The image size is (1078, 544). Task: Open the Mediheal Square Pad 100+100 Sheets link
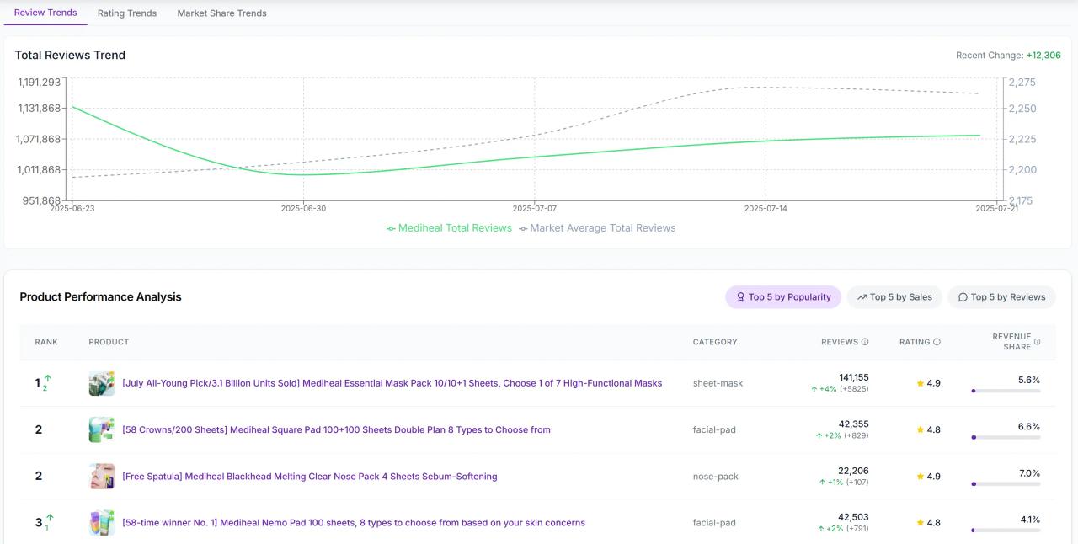click(336, 429)
